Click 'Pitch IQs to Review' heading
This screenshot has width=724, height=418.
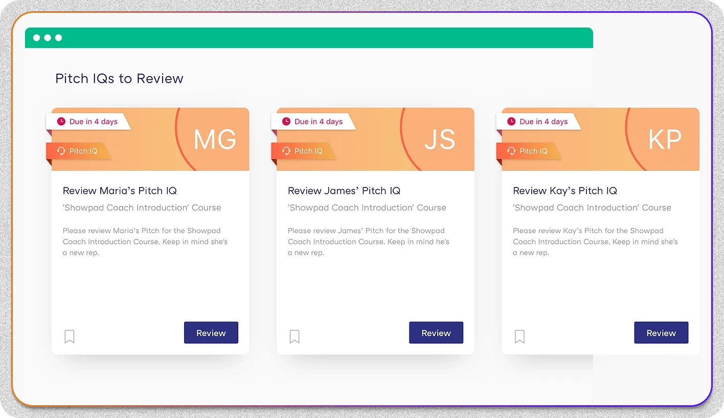119,79
